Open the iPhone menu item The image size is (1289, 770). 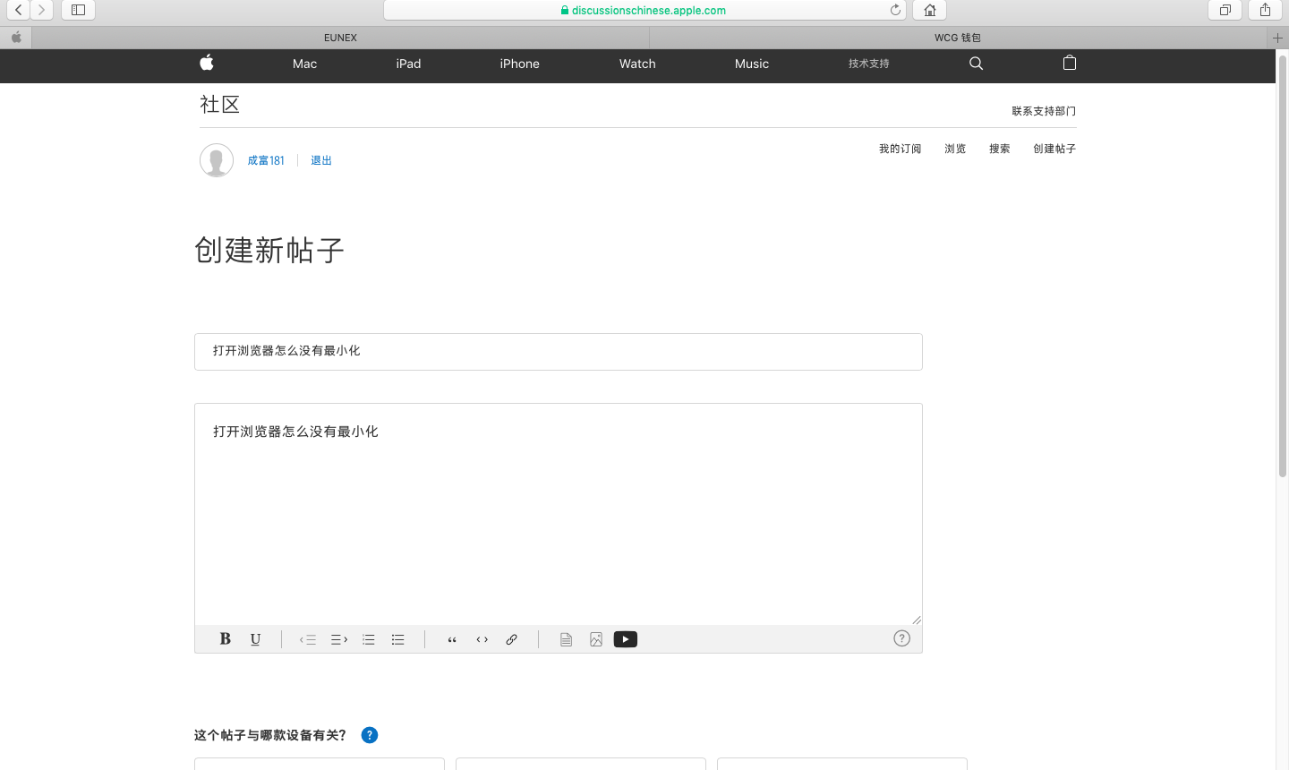[x=519, y=64]
